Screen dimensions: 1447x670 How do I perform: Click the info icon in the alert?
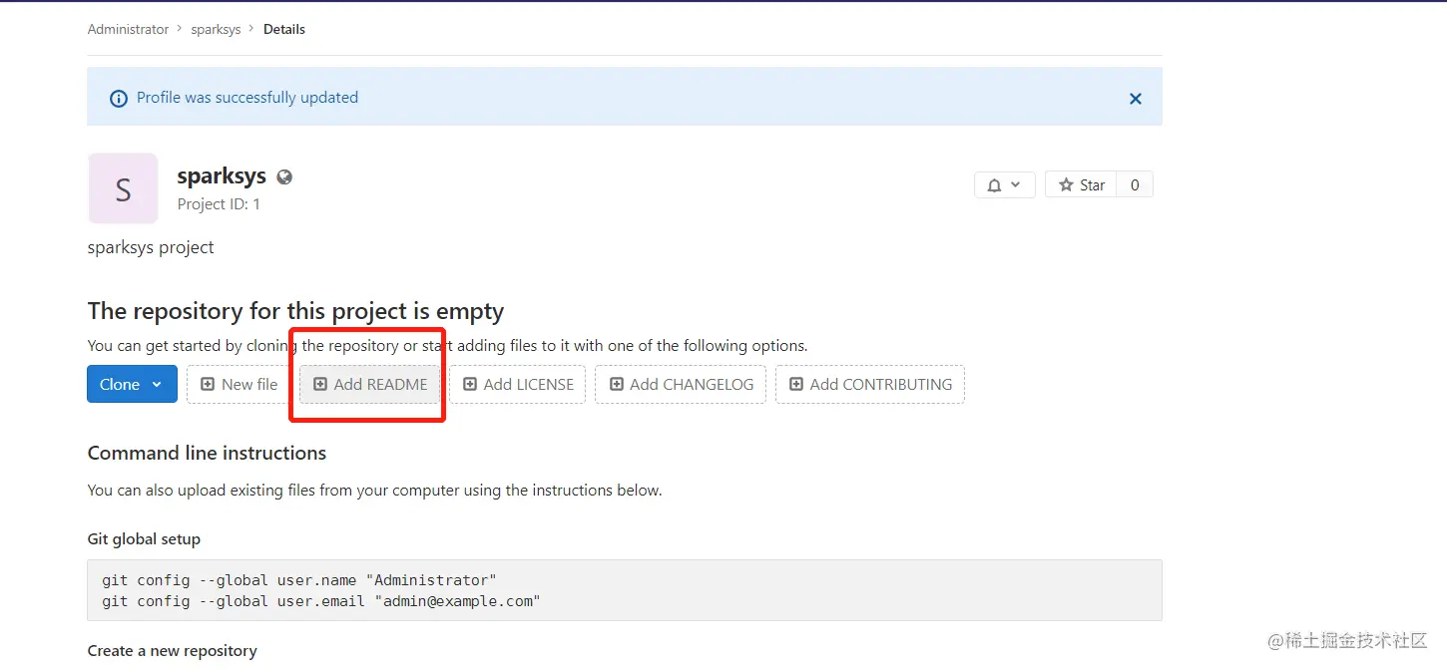(x=119, y=98)
